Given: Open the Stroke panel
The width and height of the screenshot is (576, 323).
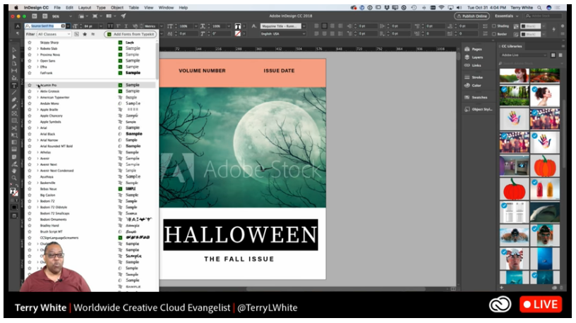Looking at the screenshot, I should coord(477,77).
